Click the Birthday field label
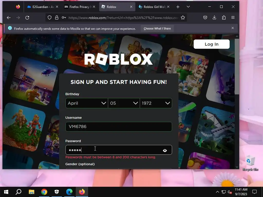The width and height of the screenshot is (263, 197). (72, 94)
